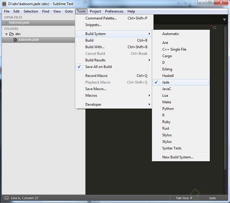Click Tab Size: 4 in status bar
Image resolution: width=230 pixels, height=203 pixels.
184,198
